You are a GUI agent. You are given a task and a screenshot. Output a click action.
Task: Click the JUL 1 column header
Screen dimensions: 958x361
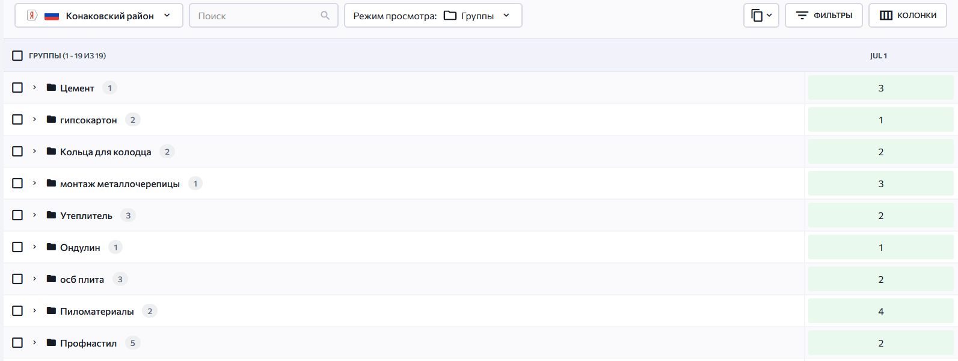click(879, 56)
